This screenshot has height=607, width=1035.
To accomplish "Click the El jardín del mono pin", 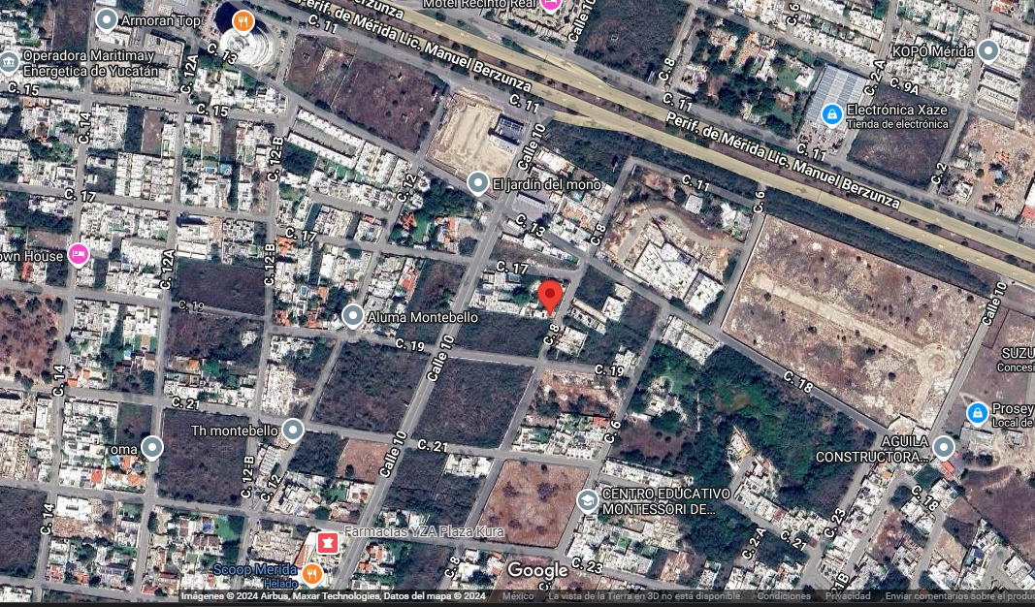I will coord(478,184).
